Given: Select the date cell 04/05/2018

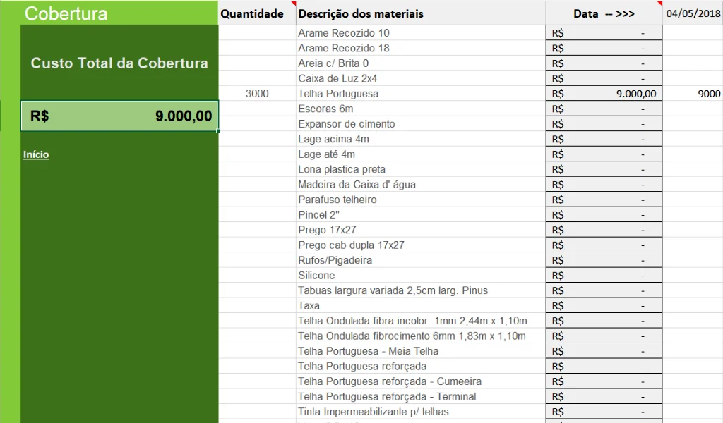Looking at the screenshot, I should tap(693, 13).
